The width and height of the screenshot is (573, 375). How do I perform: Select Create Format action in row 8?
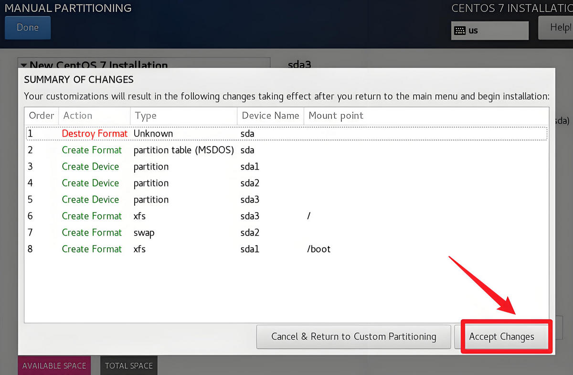tap(92, 249)
